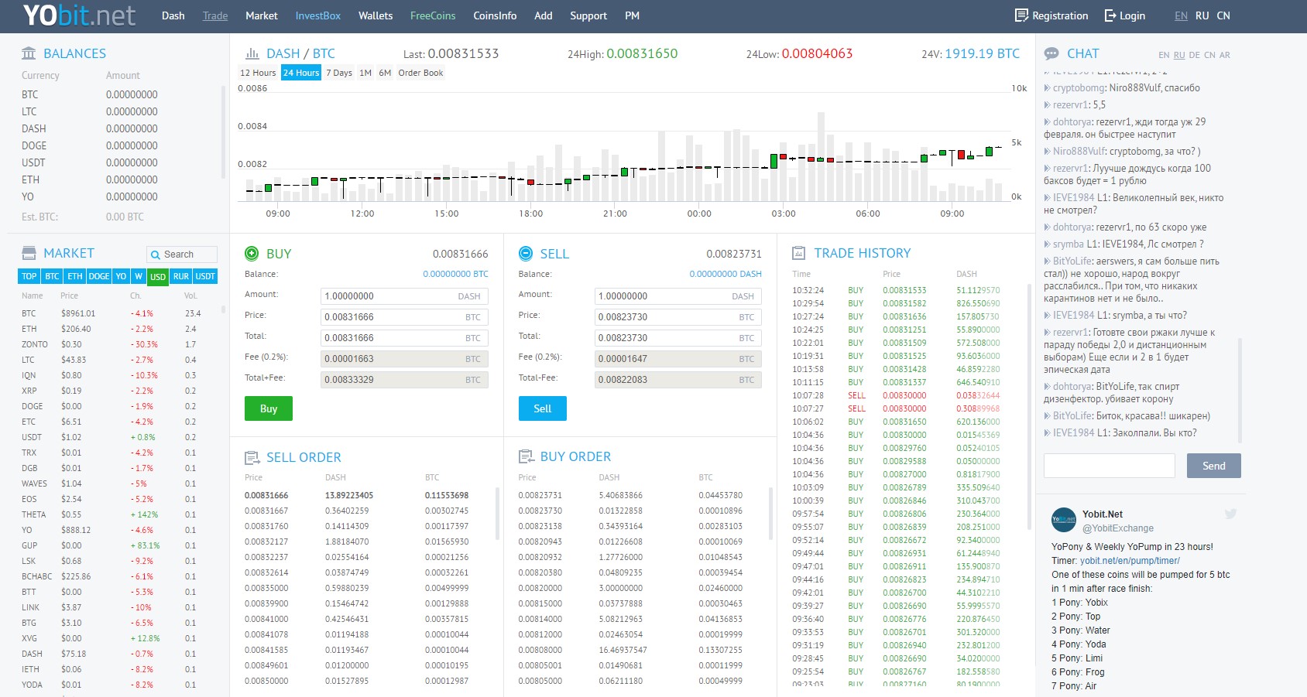Click buy order price 0.00823731
The height and width of the screenshot is (697, 1307).
(540, 495)
